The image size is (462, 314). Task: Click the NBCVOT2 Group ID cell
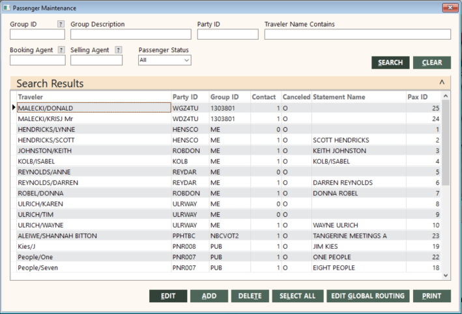point(230,236)
